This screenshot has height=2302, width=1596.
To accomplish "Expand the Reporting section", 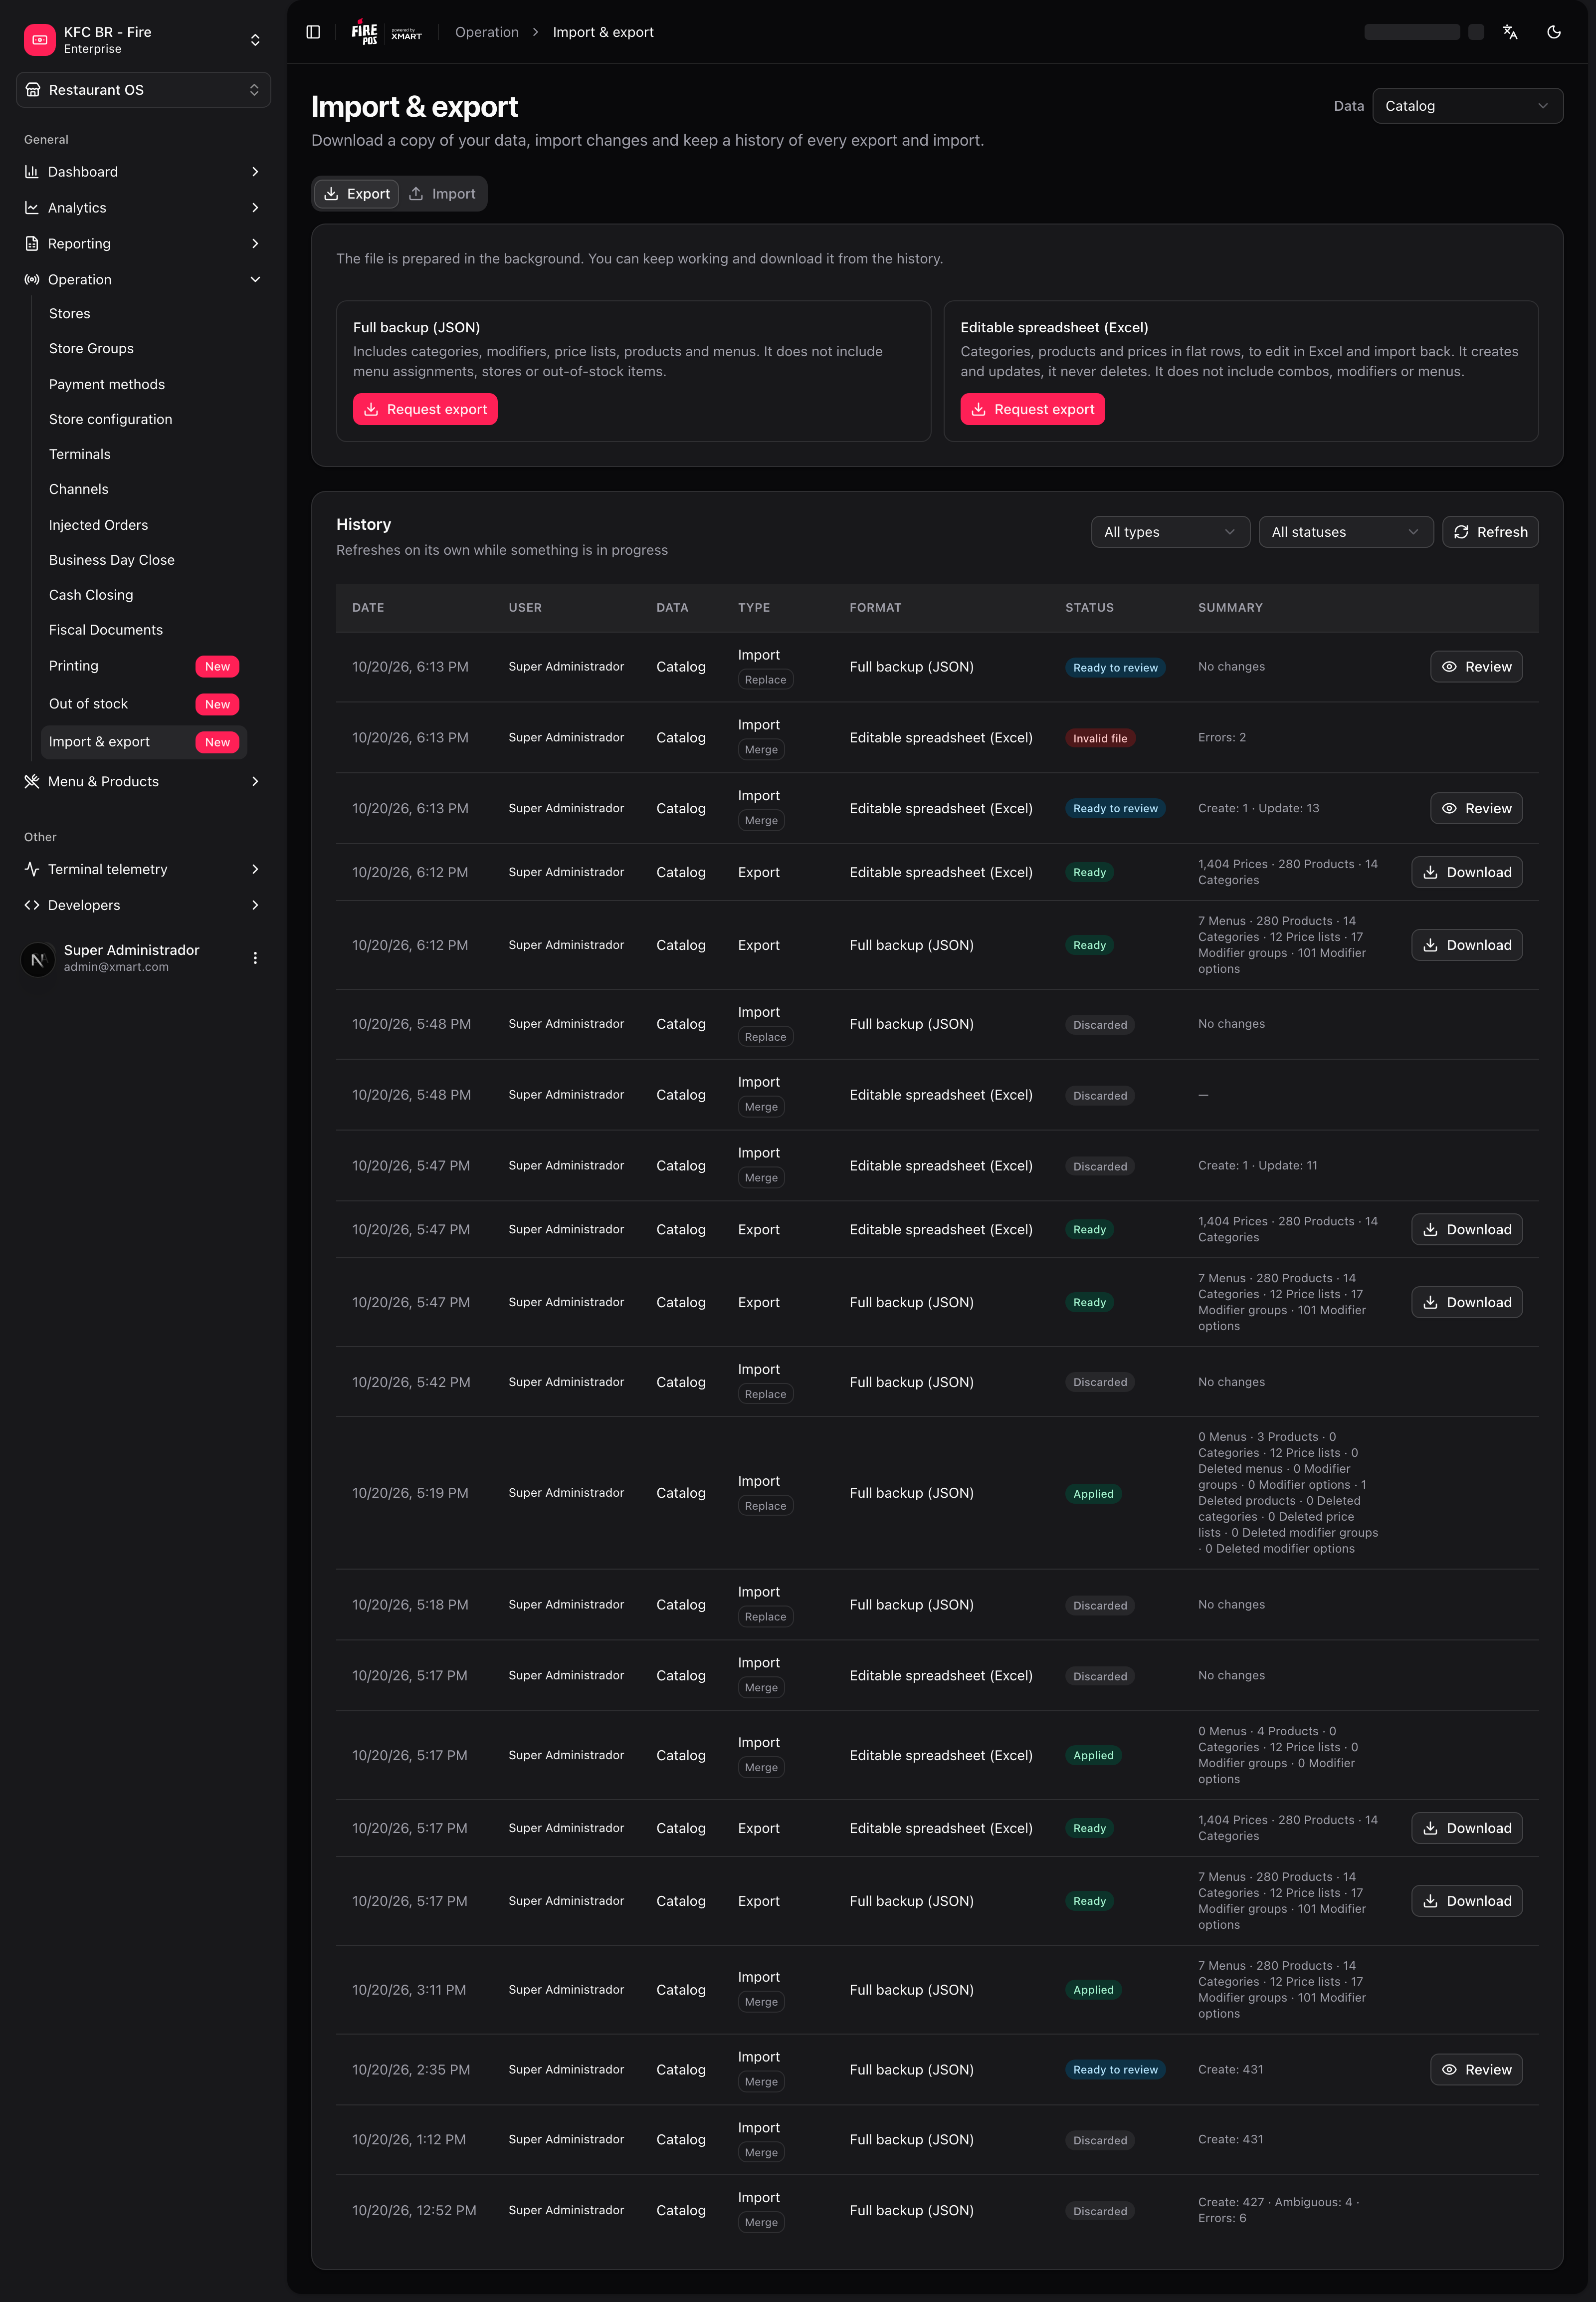I will [143, 244].
